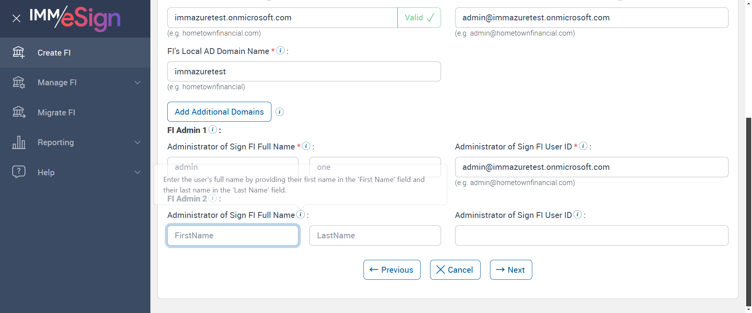Click the IMM eSign logo

75,18
